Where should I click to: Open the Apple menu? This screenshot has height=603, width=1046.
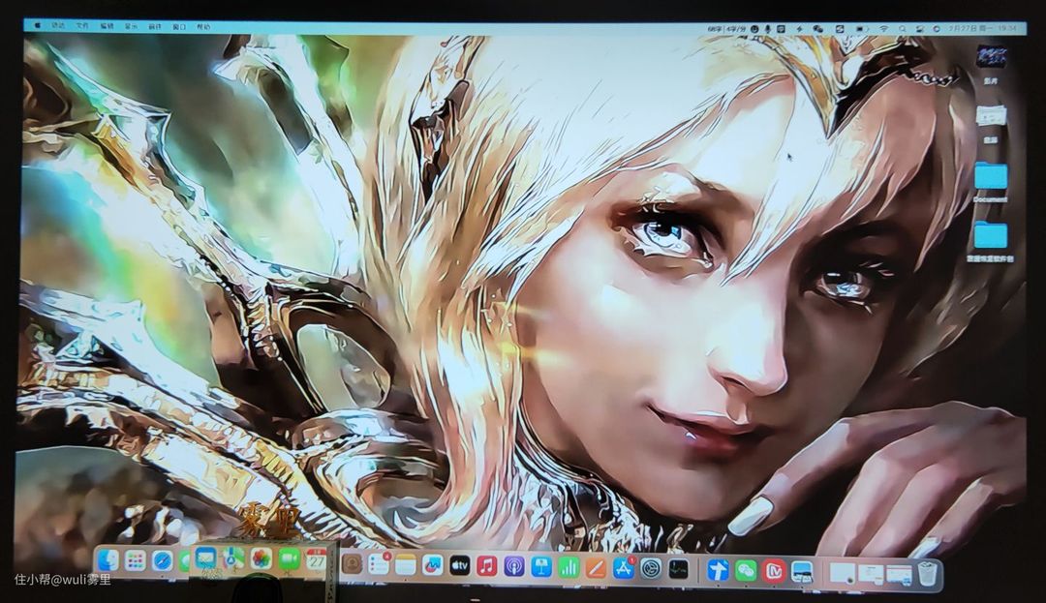tap(38, 25)
